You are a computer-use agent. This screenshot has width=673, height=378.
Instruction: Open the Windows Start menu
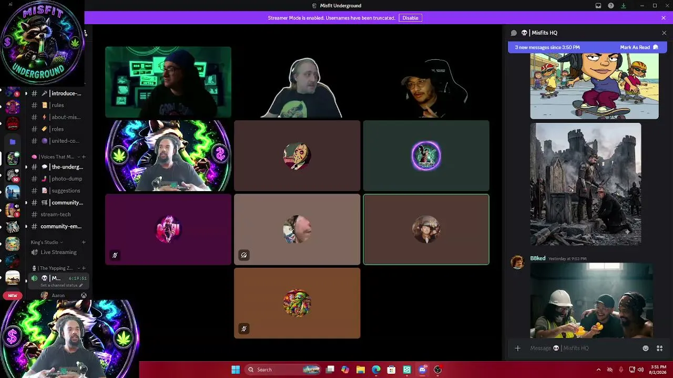coord(236,370)
